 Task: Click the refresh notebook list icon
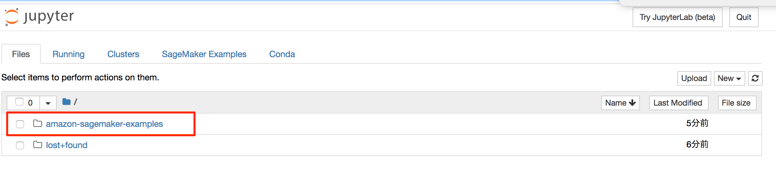[755, 78]
